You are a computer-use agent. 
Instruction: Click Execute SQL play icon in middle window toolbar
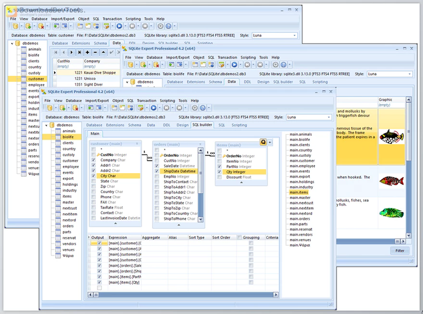click(234, 64)
